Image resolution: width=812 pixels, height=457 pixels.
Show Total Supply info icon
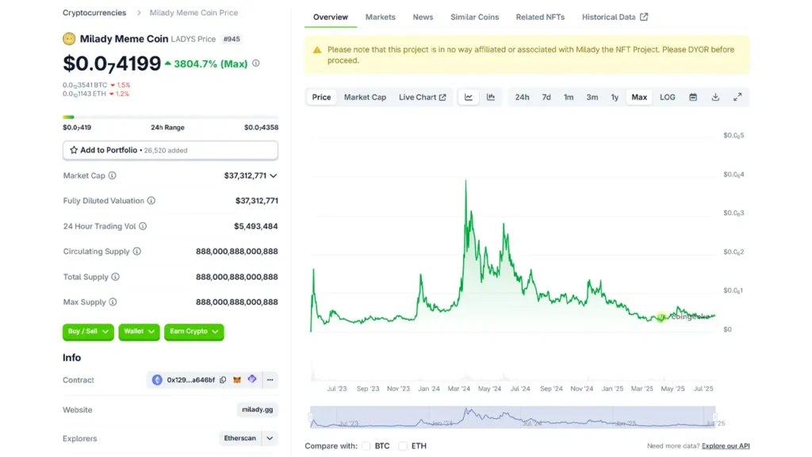point(116,277)
